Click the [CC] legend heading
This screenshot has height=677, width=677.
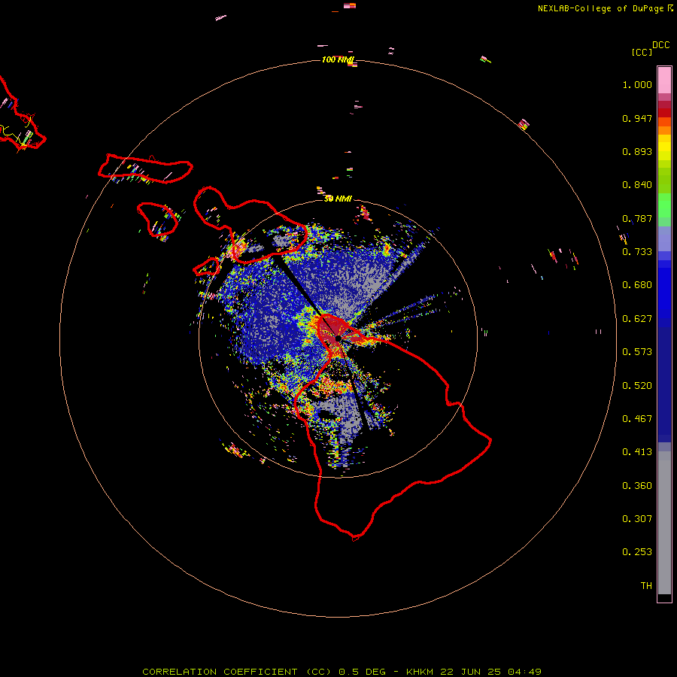pos(642,52)
